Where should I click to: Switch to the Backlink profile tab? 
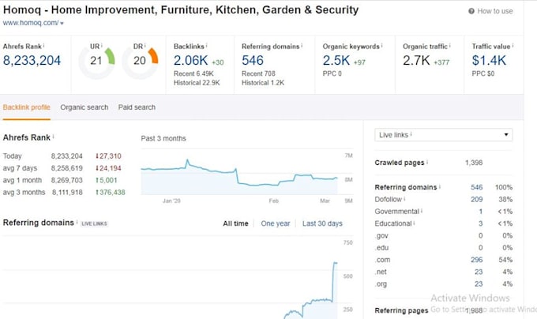click(x=26, y=107)
